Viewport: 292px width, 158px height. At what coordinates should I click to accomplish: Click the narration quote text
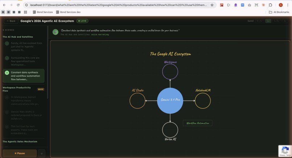120,30
